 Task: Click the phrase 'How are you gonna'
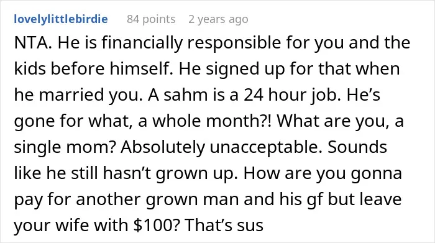point(323,173)
